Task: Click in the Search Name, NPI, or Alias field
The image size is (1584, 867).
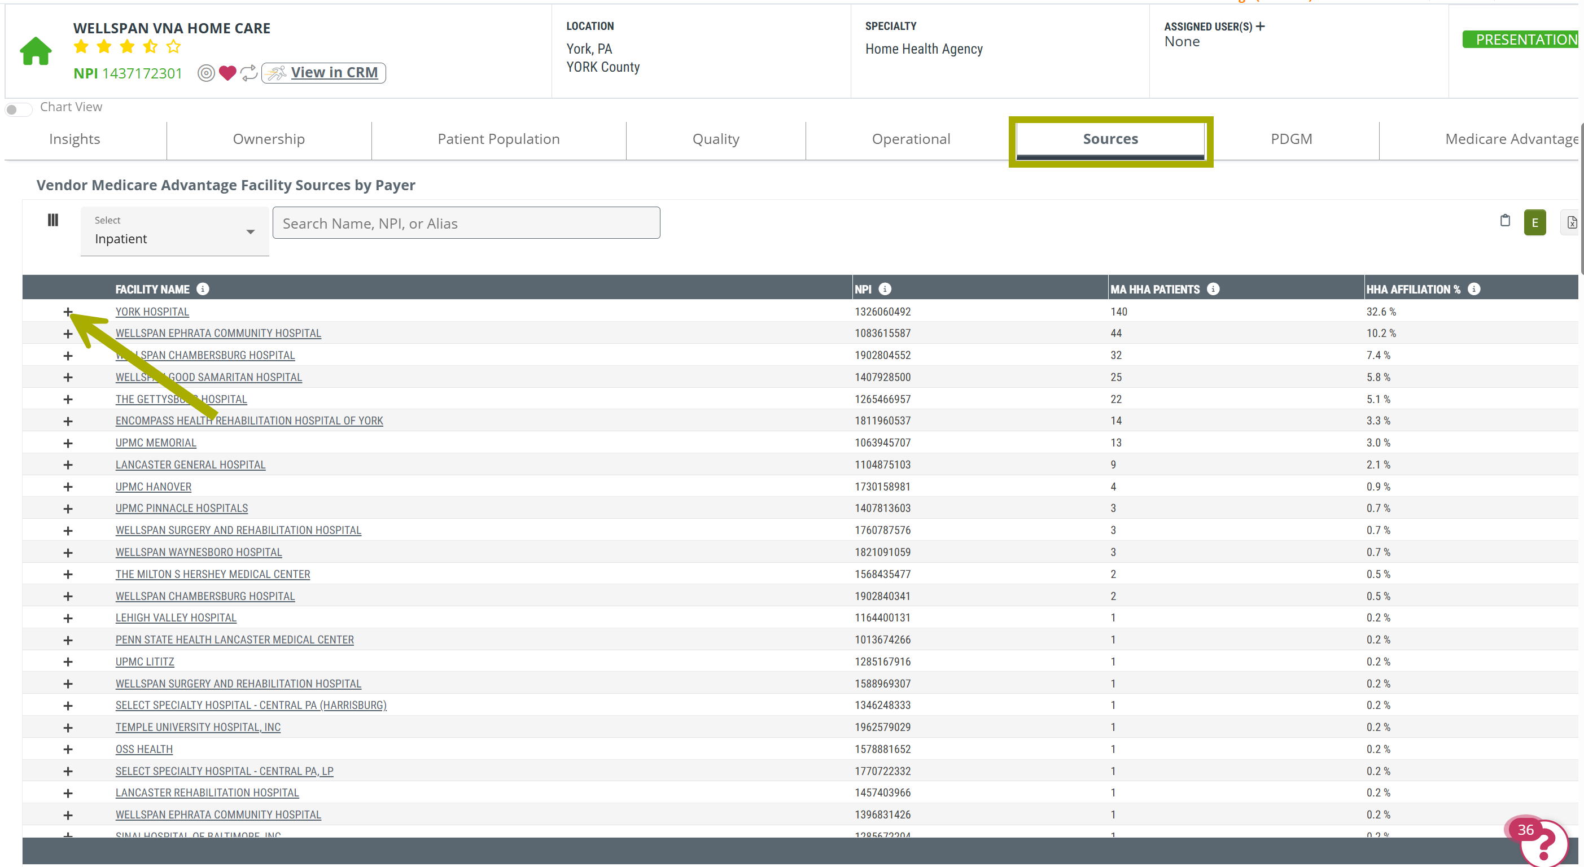Action: 466,223
